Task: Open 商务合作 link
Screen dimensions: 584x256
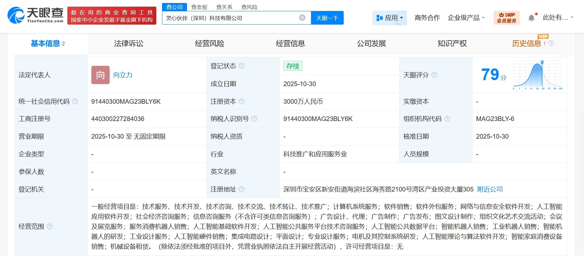Action: click(427, 18)
